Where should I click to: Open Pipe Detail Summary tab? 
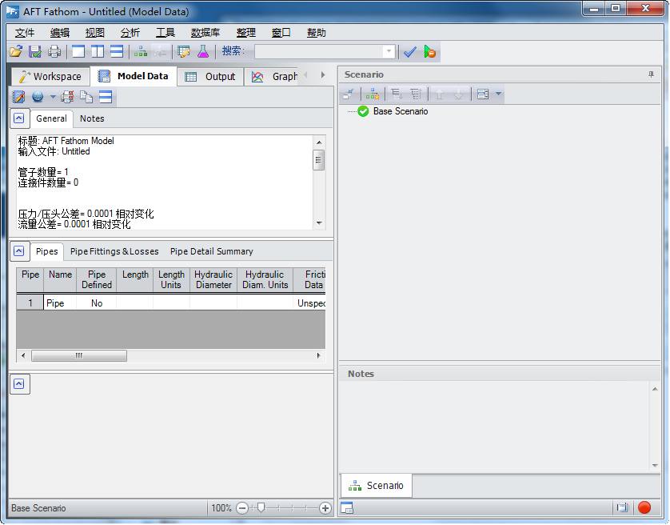tap(212, 251)
